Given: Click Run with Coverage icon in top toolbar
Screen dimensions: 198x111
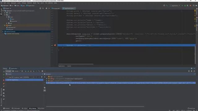Looking at the screenshot, I should pos(188,6).
